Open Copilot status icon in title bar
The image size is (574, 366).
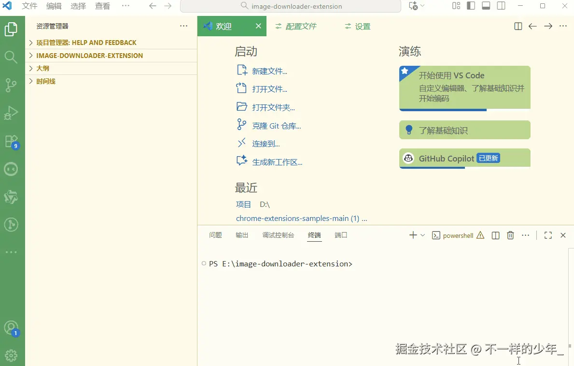pyautogui.click(x=414, y=6)
